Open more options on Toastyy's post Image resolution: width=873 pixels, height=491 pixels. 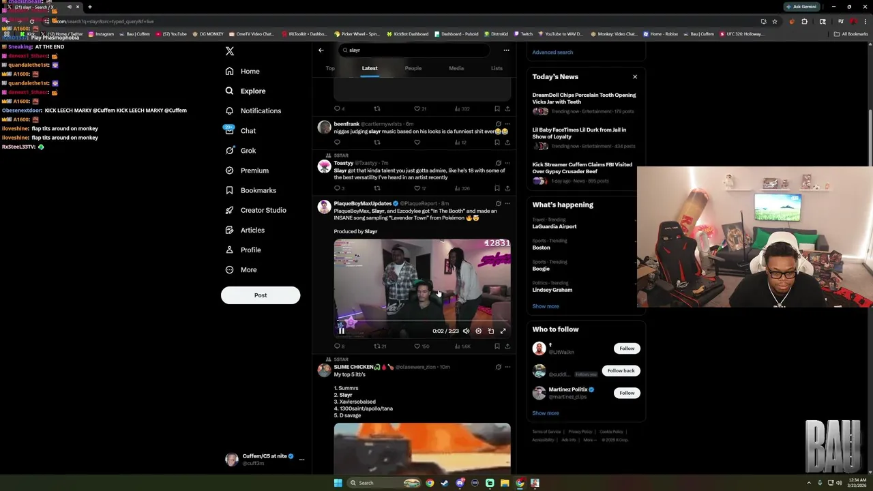click(507, 163)
